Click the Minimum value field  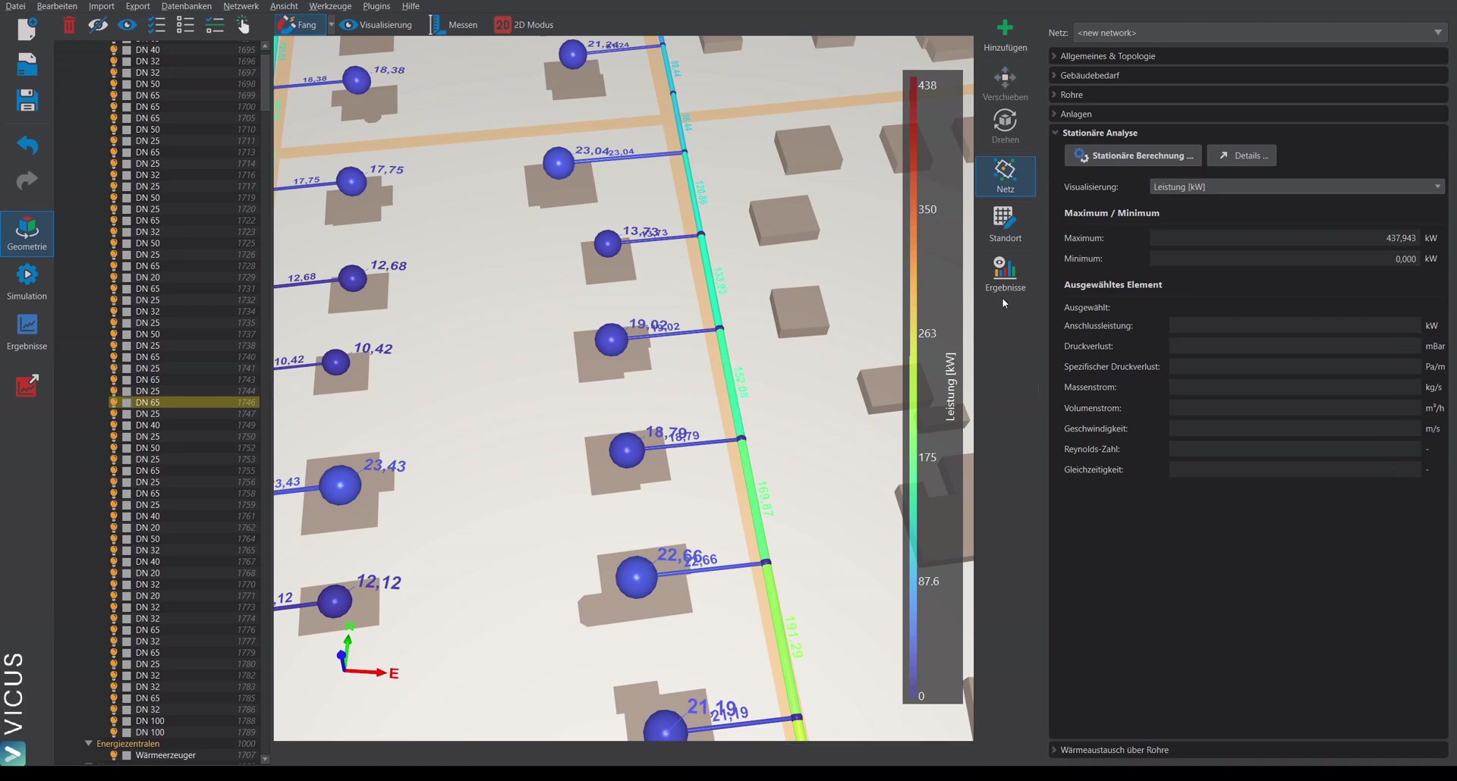point(1284,259)
